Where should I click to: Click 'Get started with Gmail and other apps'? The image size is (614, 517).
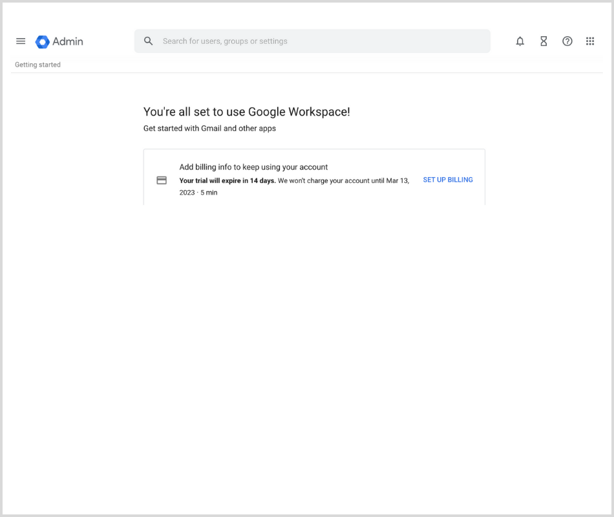click(209, 129)
